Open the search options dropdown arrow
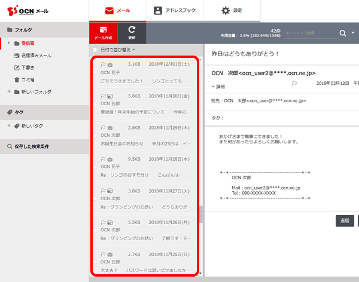Screen dimensions: 359x282 coord(353,33)
